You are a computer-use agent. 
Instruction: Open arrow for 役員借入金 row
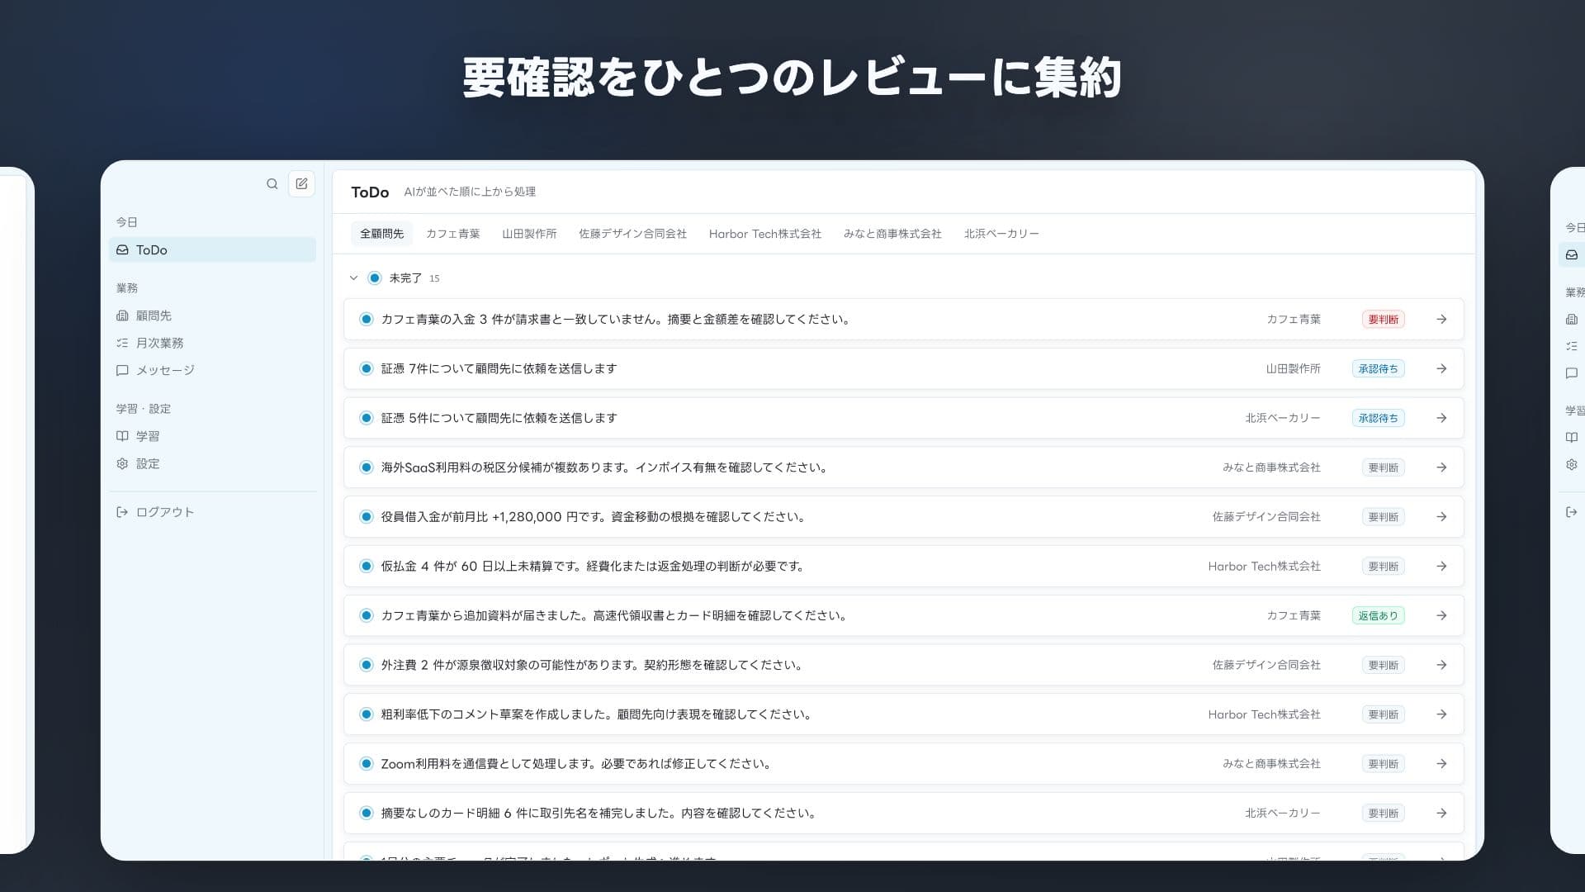(x=1441, y=517)
